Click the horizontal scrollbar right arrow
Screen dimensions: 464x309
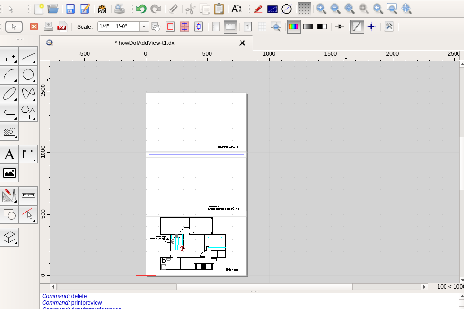(x=424, y=287)
